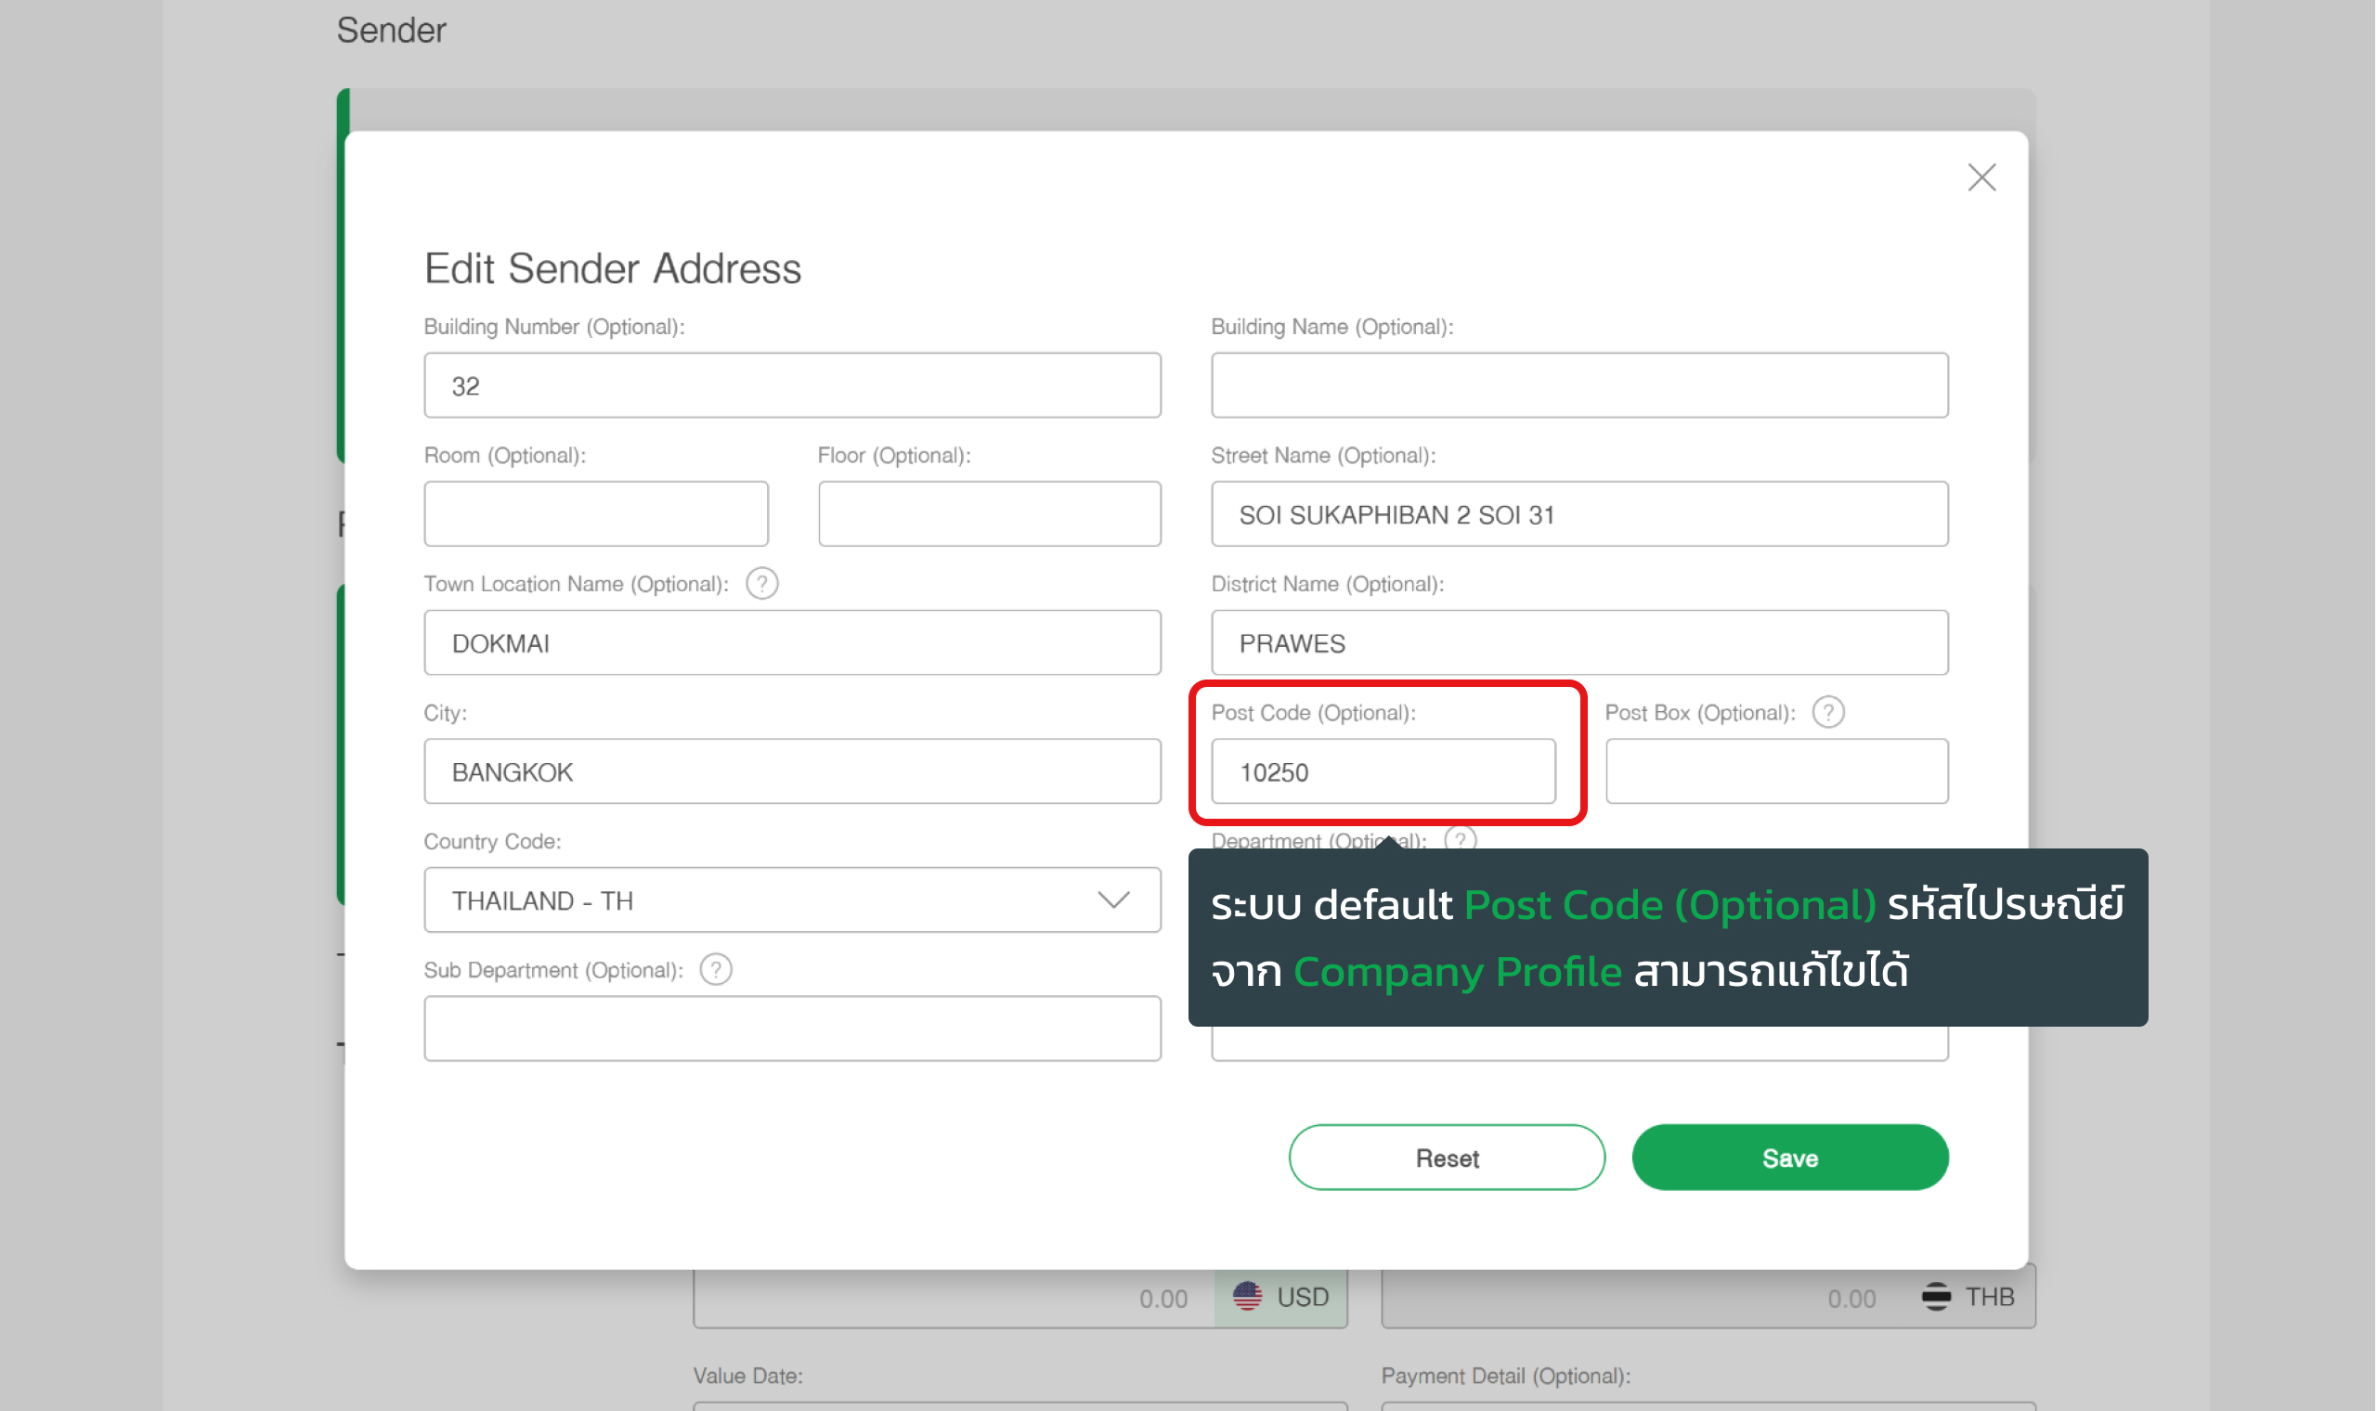
Task: Click the Sub Department input field
Action: click(793, 1029)
